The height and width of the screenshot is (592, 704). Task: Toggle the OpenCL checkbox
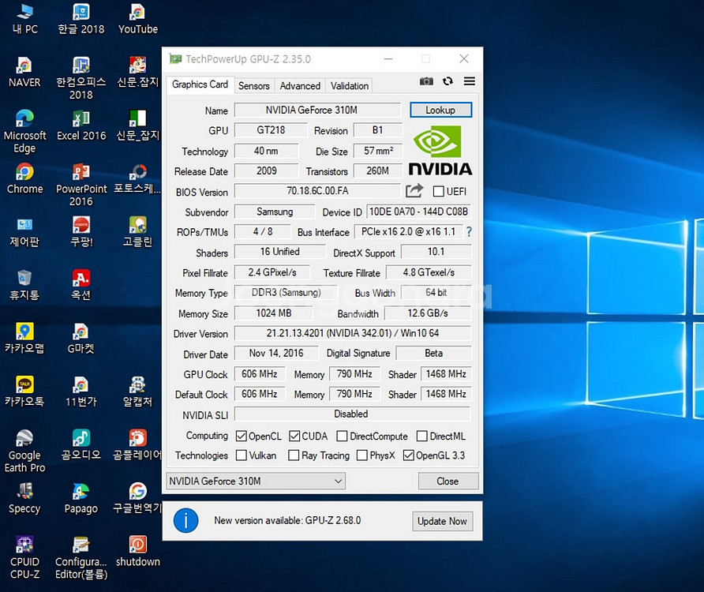[241, 437]
